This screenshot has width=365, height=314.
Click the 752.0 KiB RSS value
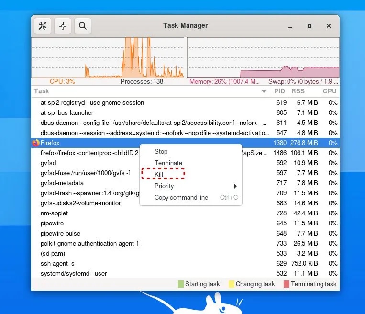pyautogui.click(x=304, y=263)
